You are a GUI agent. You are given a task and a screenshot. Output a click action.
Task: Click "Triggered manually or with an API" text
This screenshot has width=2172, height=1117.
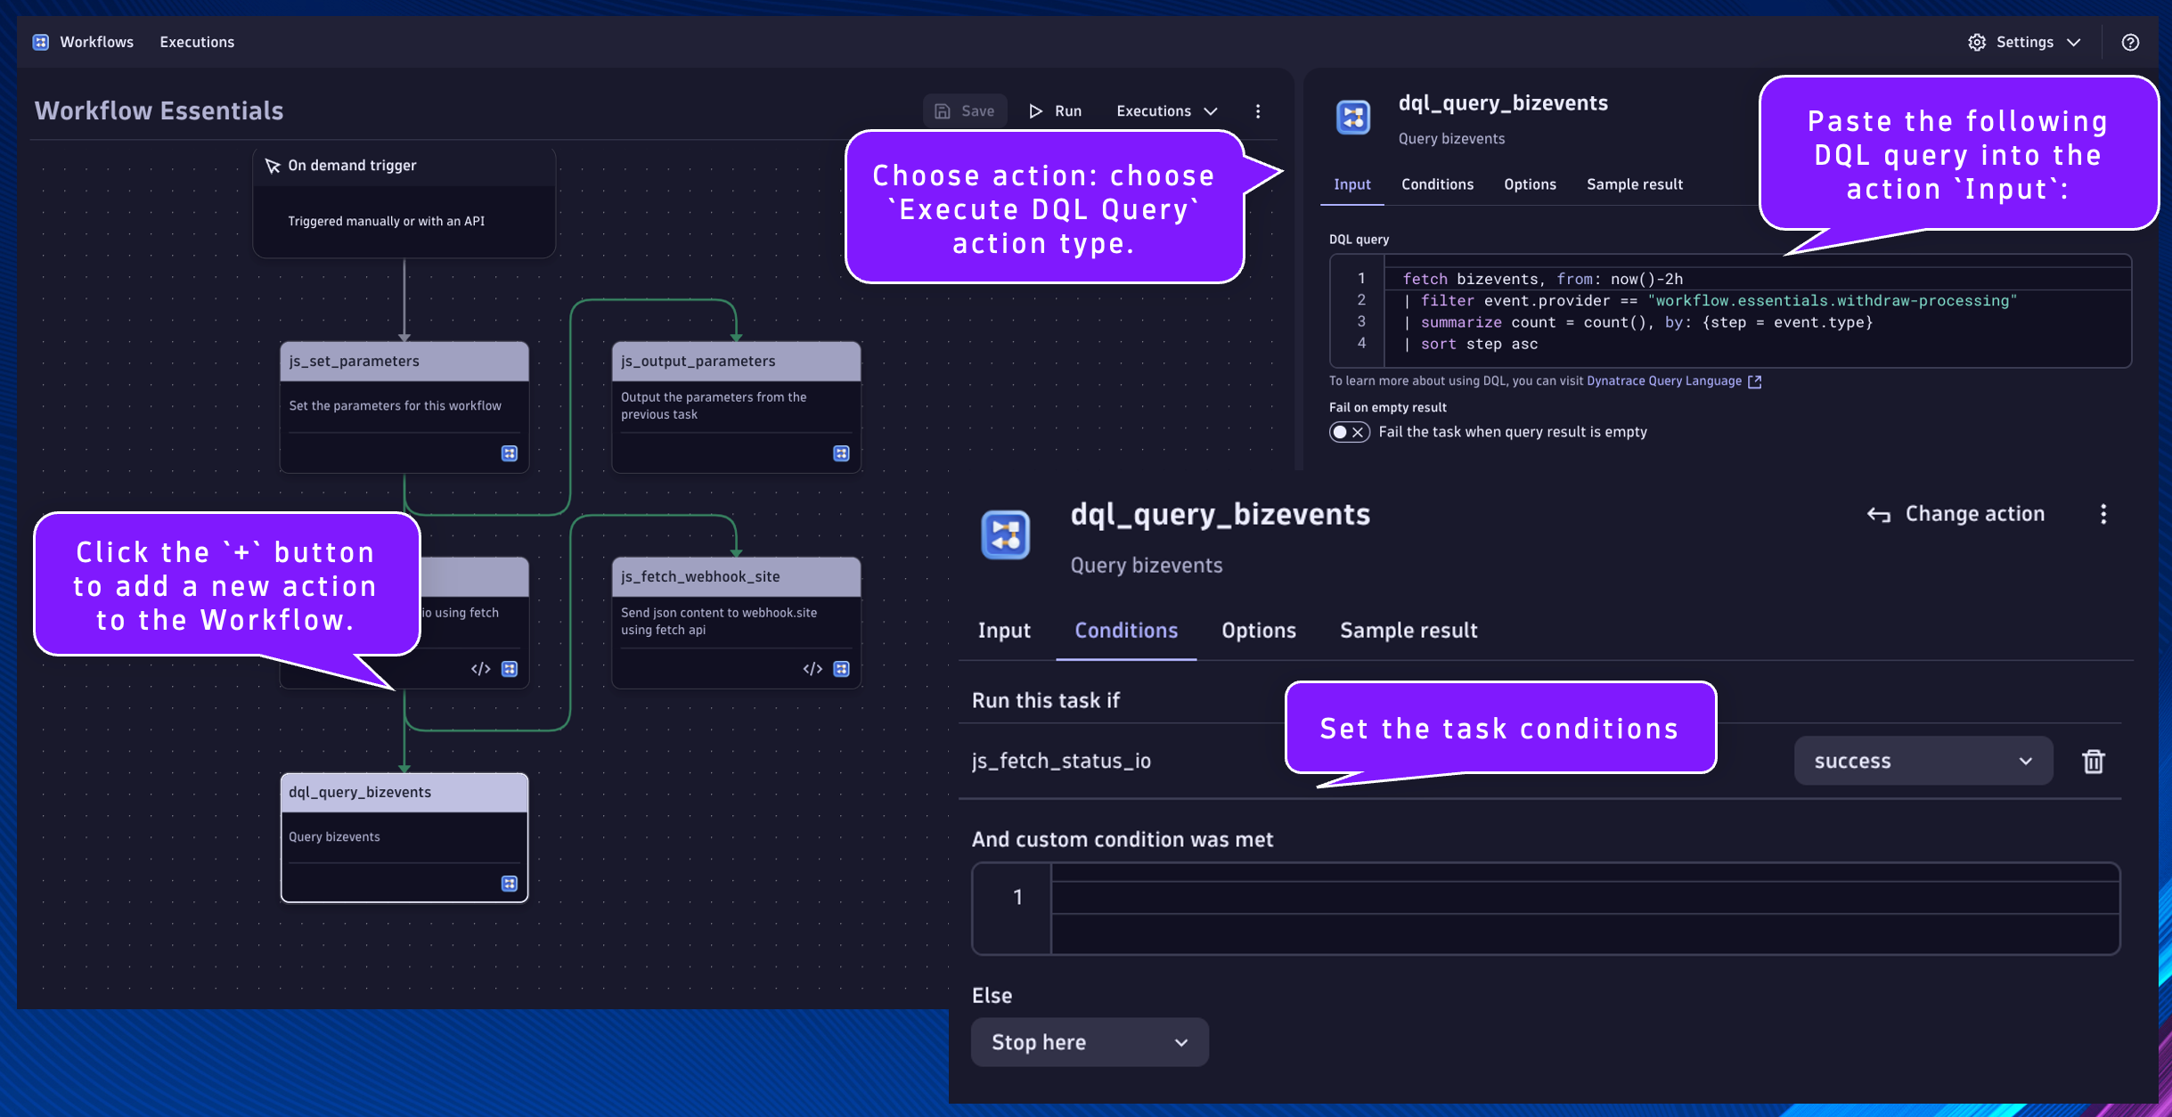(386, 222)
